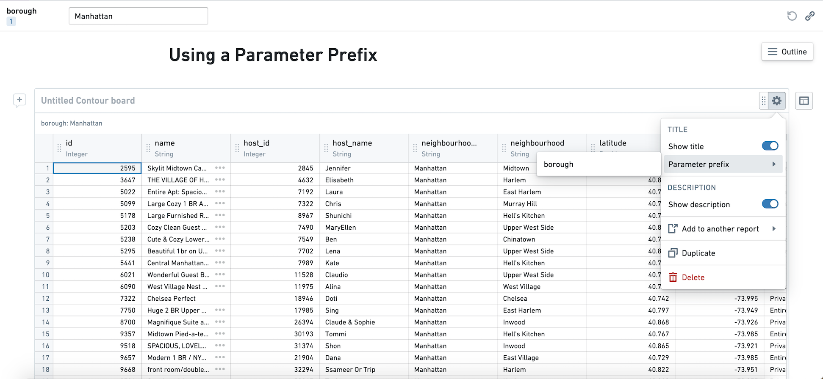Click the board drag handle beside gear

point(764,101)
